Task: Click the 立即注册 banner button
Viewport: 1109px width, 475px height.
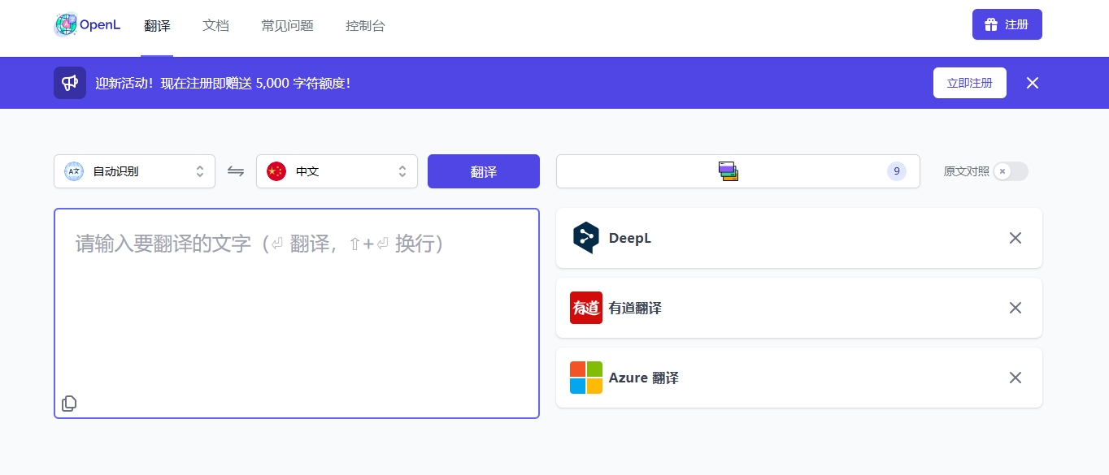Action: click(969, 83)
